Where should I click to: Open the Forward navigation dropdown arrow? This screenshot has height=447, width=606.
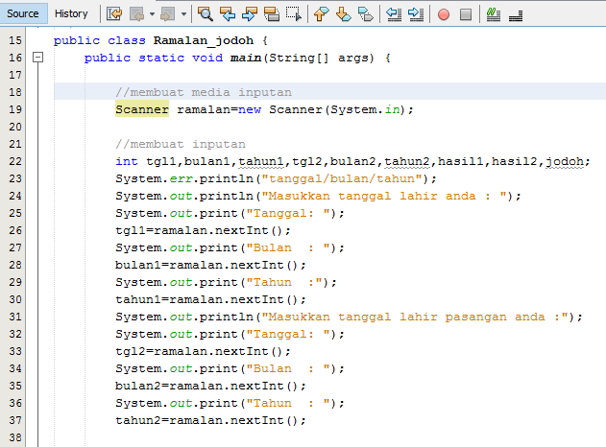183,14
